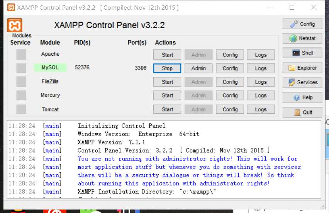Select the highlighted MySQL module label

coord(50,68)
